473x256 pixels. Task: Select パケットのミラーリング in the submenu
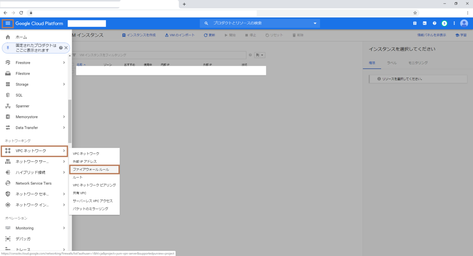point(94,209)
